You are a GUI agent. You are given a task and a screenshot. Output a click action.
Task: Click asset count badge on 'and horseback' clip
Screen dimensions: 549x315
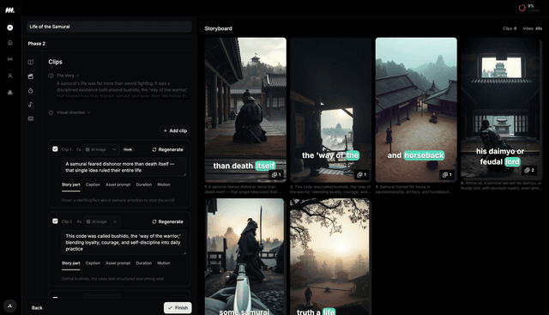pyautogui.click(x=447, y=174)
